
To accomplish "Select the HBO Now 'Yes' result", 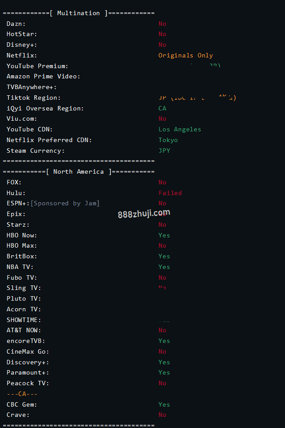I will [164, 235].
